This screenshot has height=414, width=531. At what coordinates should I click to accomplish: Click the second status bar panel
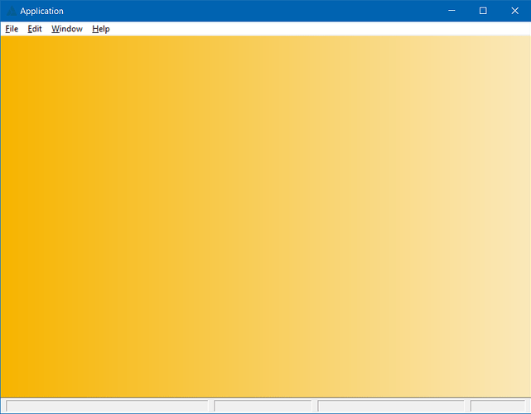click(263, 406)
